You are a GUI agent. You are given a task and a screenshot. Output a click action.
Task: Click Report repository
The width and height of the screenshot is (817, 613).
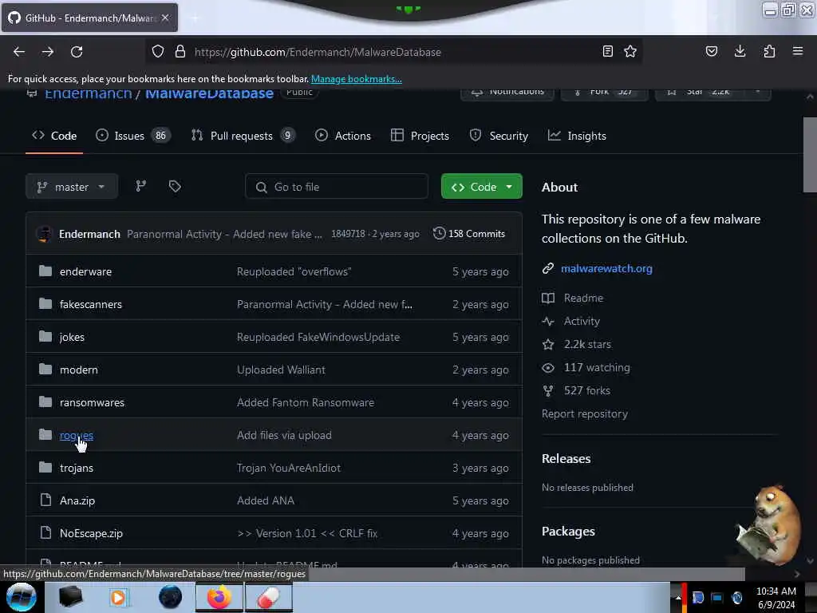pos(585,413)
